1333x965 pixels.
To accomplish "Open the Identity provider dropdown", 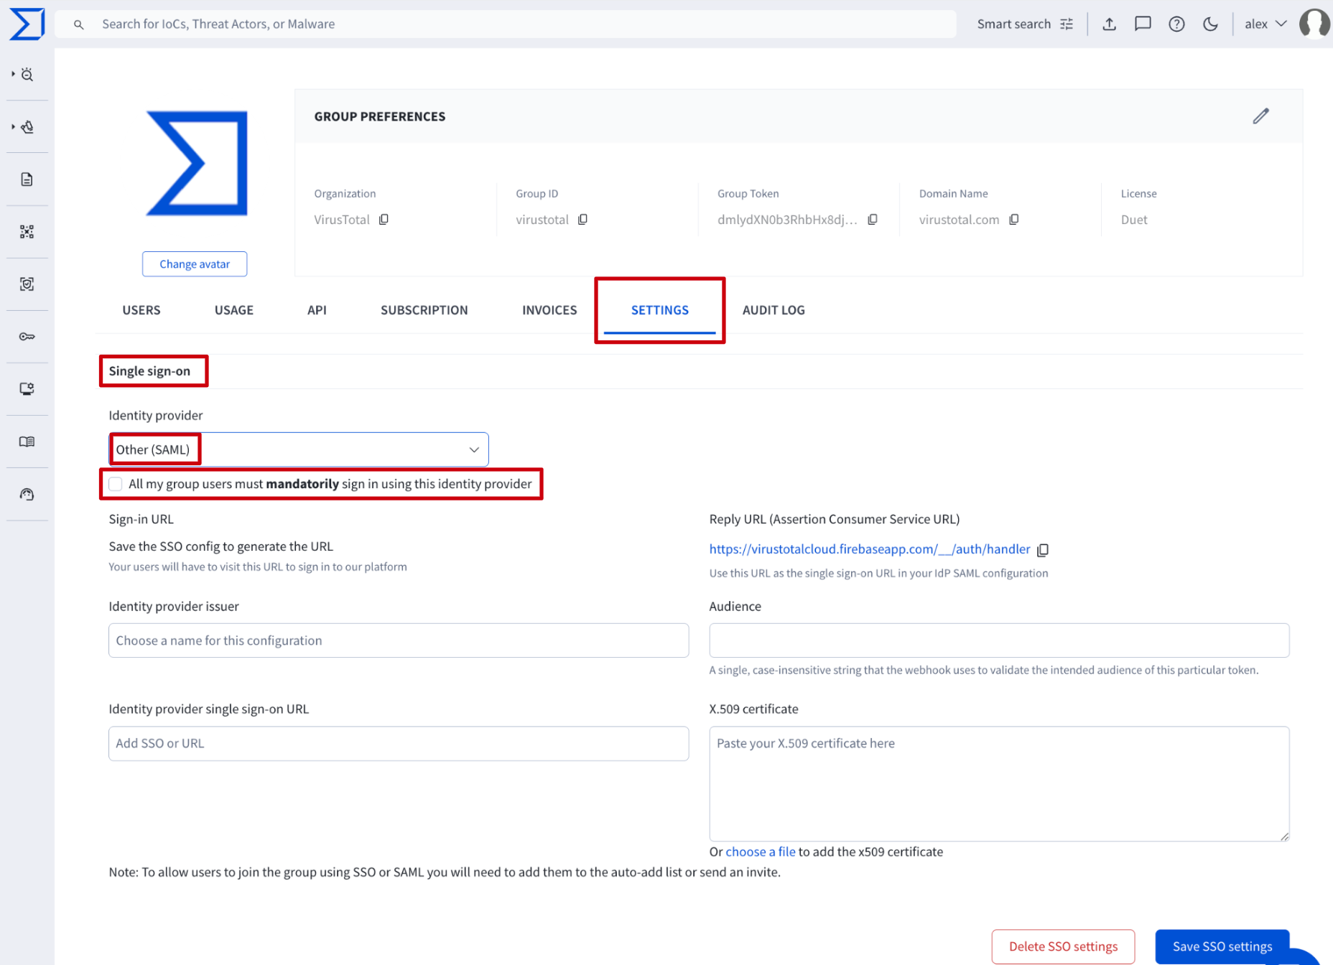I will (x=298, y=449).
